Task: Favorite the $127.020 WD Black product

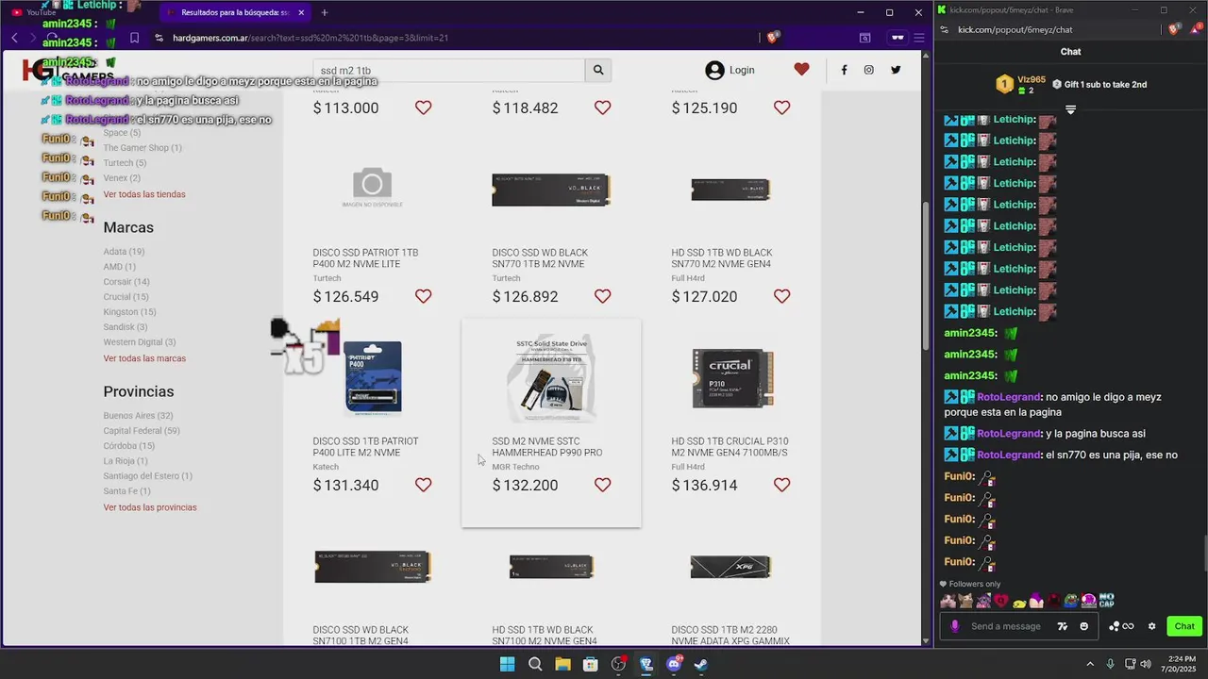Action: (782, 296)
